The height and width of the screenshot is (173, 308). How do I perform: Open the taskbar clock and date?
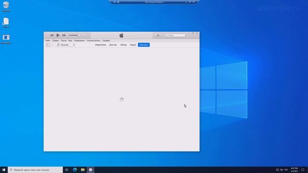click(x=294, y=170)
